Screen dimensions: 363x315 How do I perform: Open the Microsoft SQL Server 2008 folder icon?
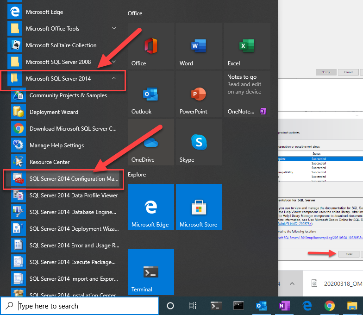point(15,62)
